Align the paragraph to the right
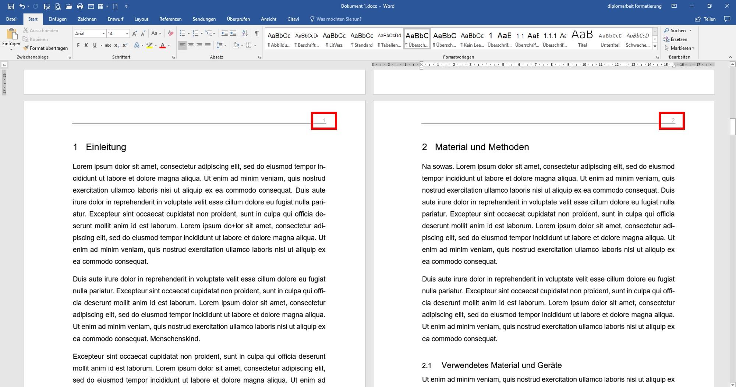 click(x=199, y=45)
